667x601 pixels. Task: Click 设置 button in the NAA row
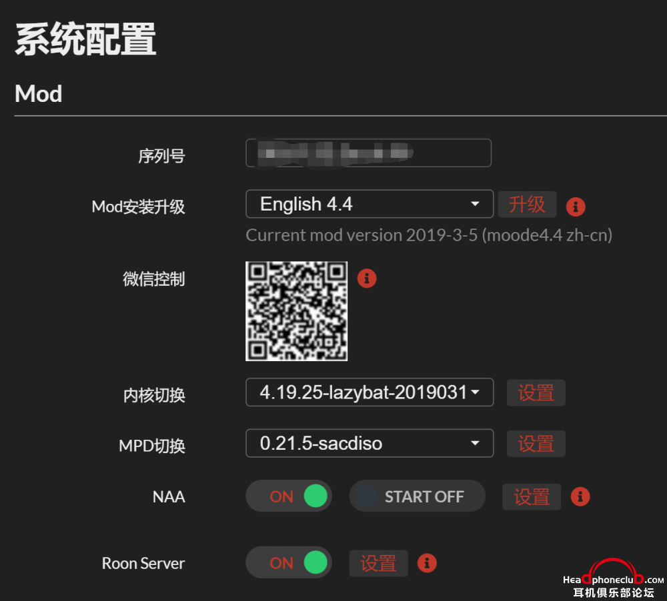click(x=532, y=497)
